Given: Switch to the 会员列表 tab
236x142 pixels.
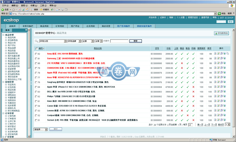Looking at the screenshot, I should [91, 26].
